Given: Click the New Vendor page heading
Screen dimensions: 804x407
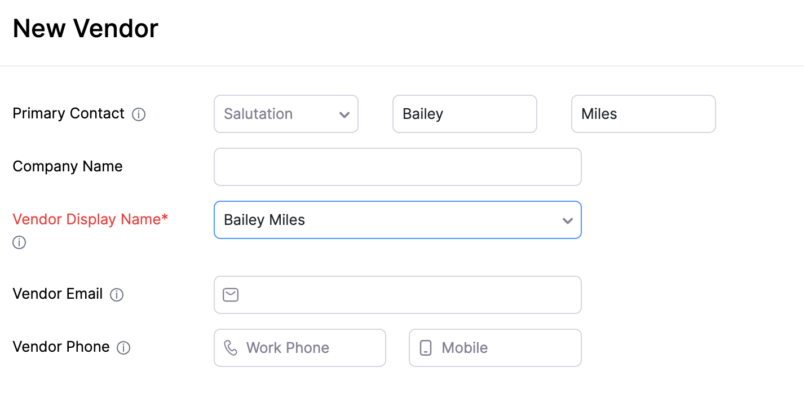Looking at the screenshot, I should click(86, 28).
